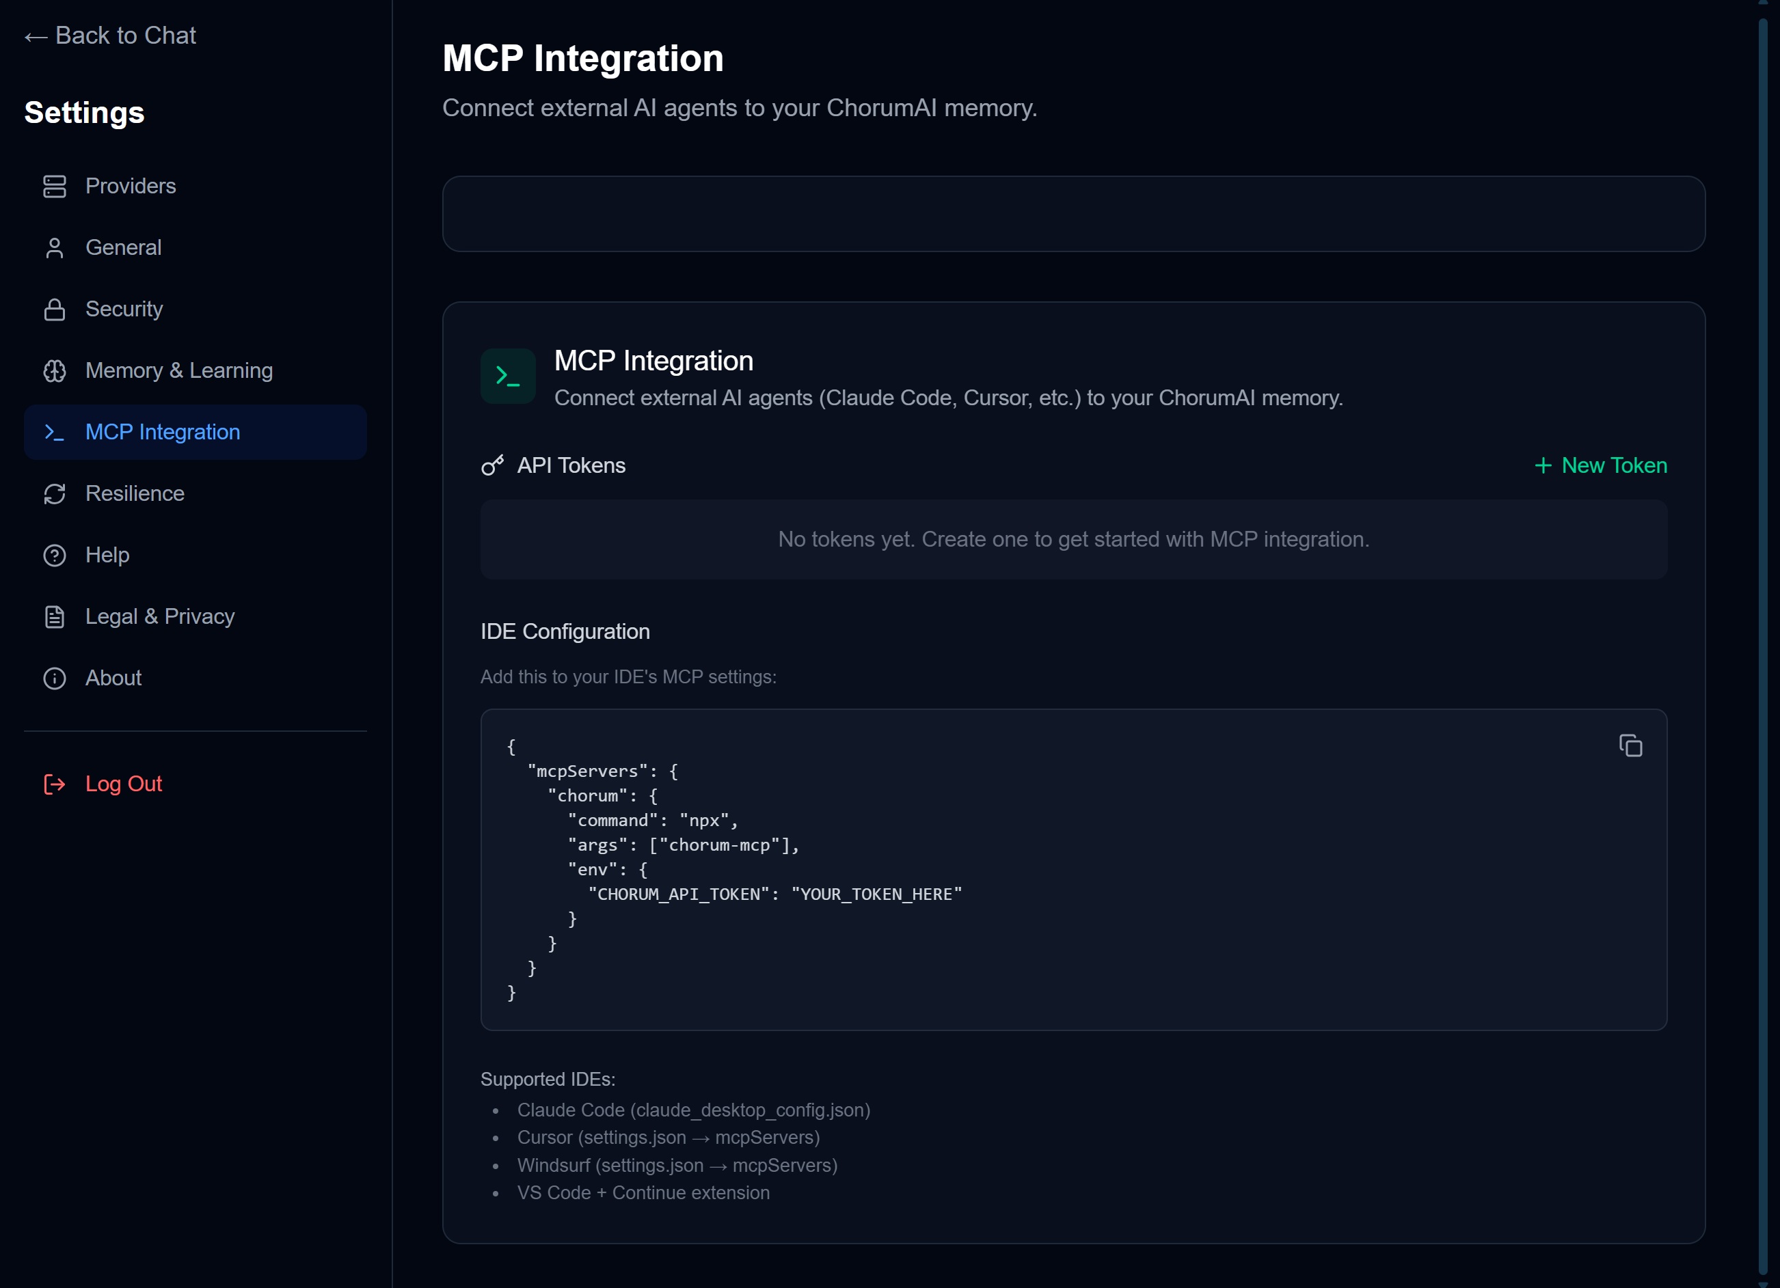The width and height of the screenshot is (1780, 1288).
Task: Select the MCP Integration terminal icon
Action: [x=54, y=431]
